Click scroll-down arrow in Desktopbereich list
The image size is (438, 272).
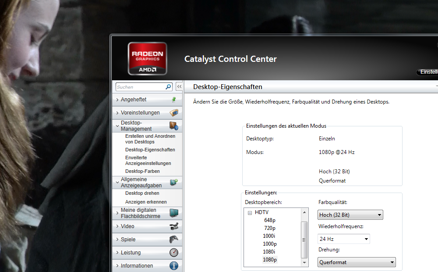(304, 262)
